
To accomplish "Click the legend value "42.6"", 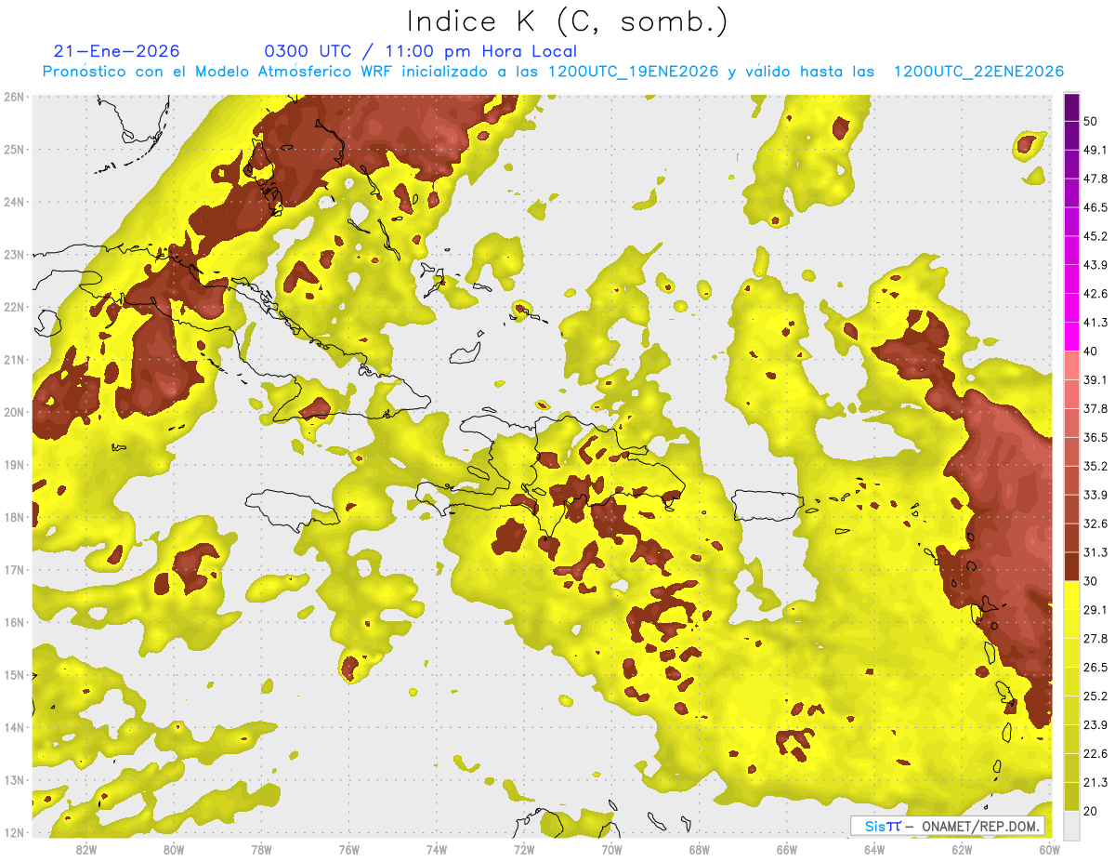I will [1095, 294].
